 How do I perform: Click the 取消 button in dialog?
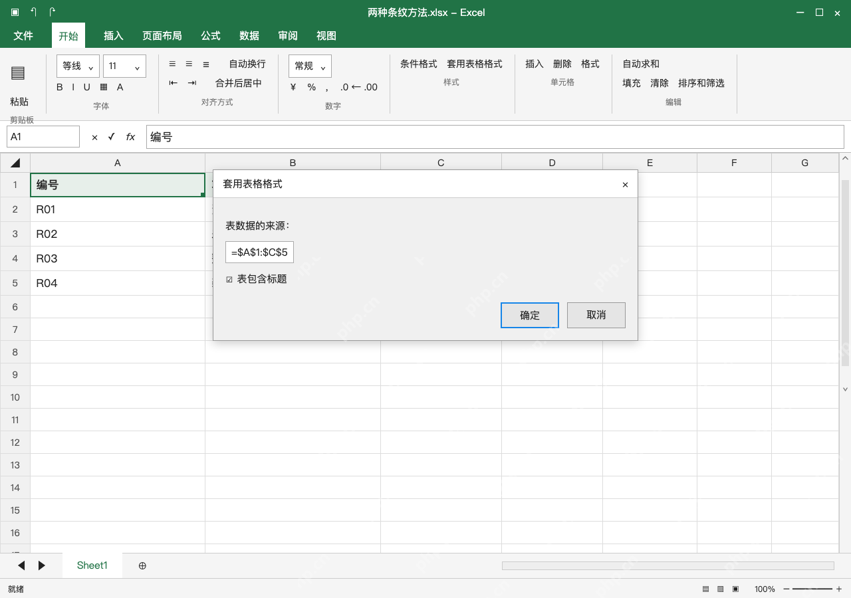coord(596,315)
